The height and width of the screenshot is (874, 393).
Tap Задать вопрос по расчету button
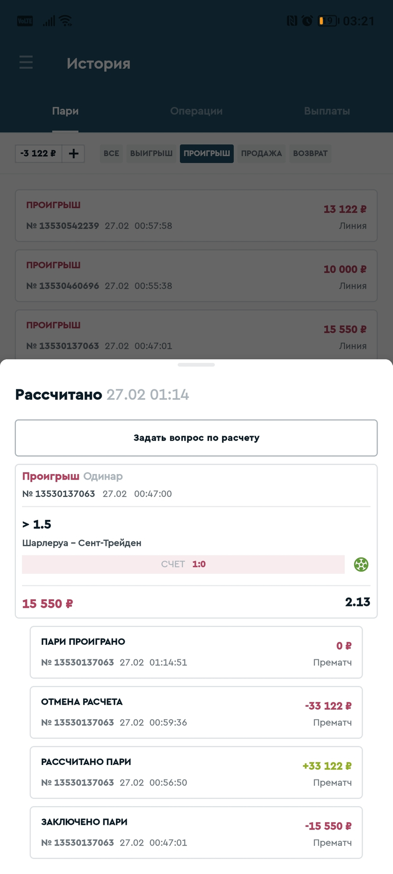pos(196,438)
